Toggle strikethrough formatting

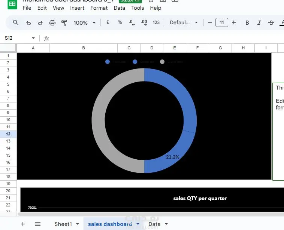[x=271, y=23]
